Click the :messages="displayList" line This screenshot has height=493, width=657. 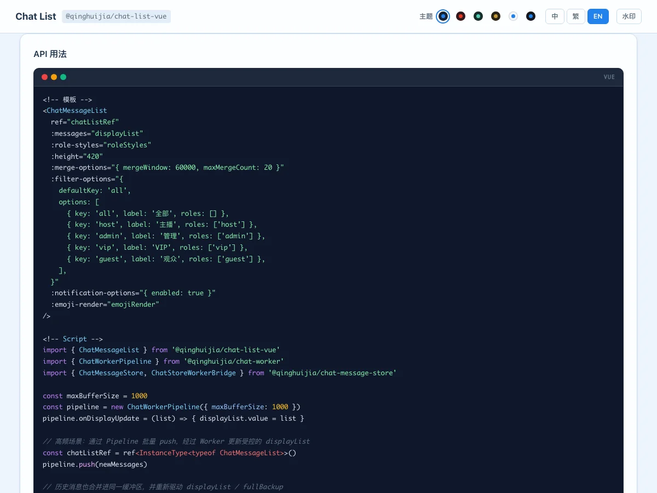97,133
